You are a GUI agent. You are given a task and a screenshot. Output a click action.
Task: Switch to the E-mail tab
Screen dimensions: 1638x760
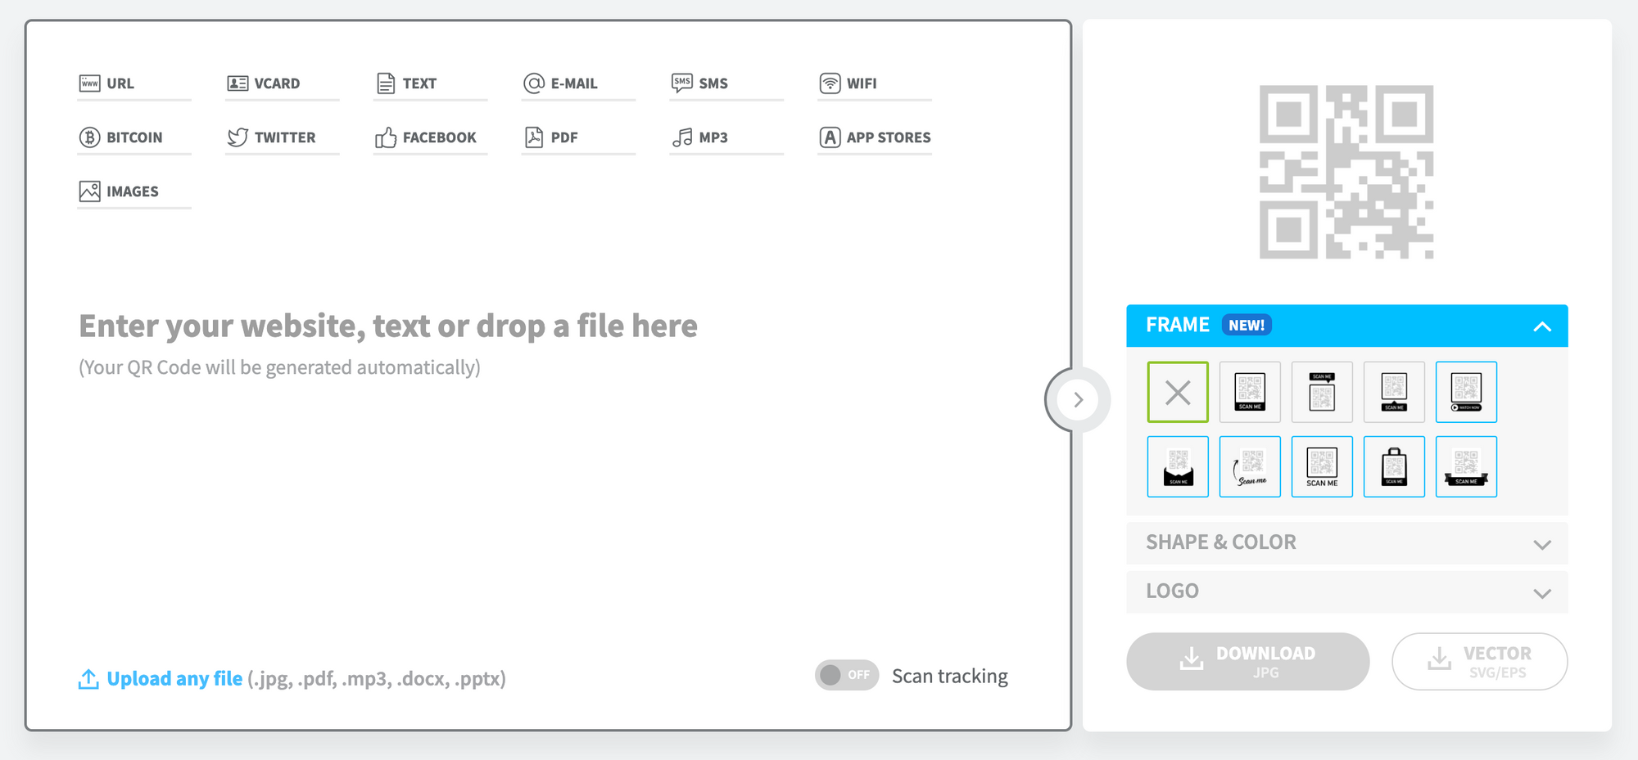pos(574,83)
